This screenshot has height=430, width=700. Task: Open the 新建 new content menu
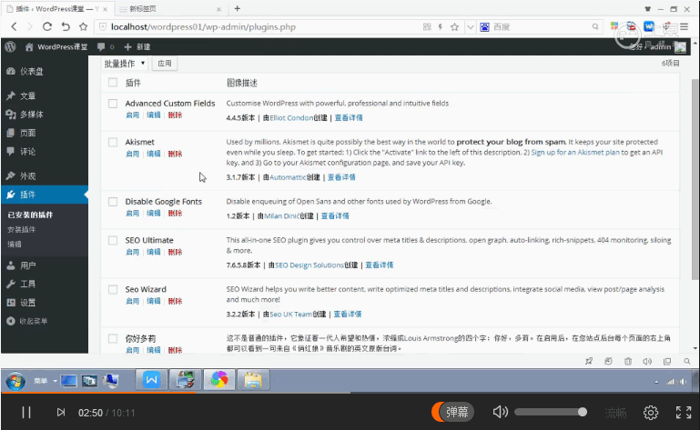point(137,47)
